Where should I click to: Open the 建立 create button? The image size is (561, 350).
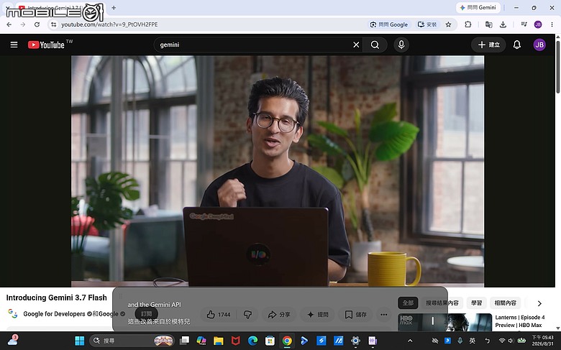pos(488,45)
